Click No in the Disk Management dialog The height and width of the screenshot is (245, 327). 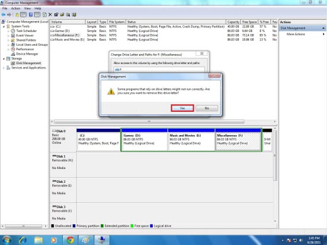pyautogui.click(x=207, y=108)
